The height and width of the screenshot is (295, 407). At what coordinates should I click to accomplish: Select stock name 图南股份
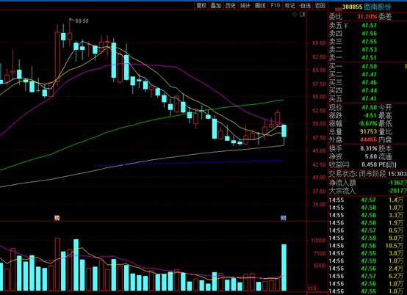point(377,7)
